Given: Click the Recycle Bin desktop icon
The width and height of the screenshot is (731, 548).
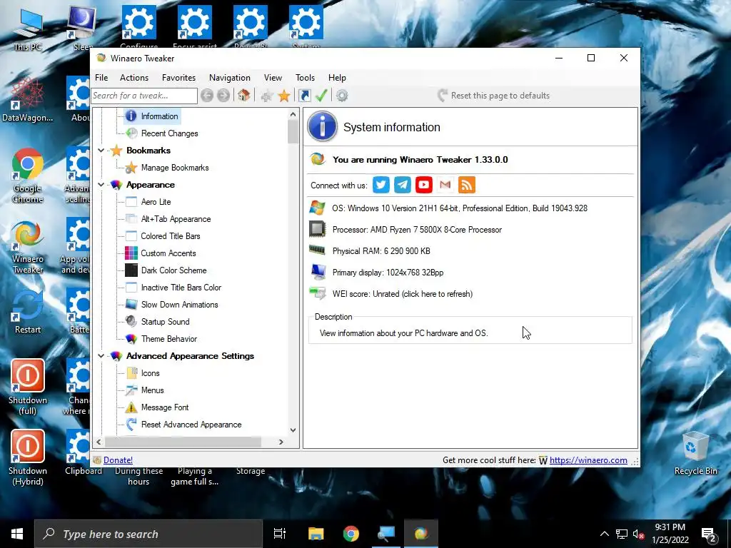Looking at the screenshot, I should [695, 453].
